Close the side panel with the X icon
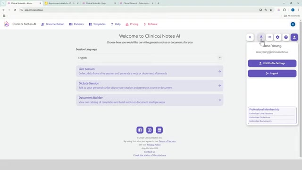 tap(250, 37)
